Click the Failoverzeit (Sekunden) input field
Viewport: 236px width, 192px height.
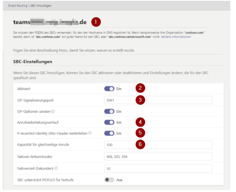tap(158, 169)
